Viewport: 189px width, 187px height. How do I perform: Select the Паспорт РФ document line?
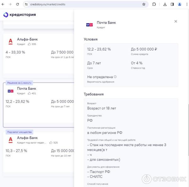coord(99,172)
